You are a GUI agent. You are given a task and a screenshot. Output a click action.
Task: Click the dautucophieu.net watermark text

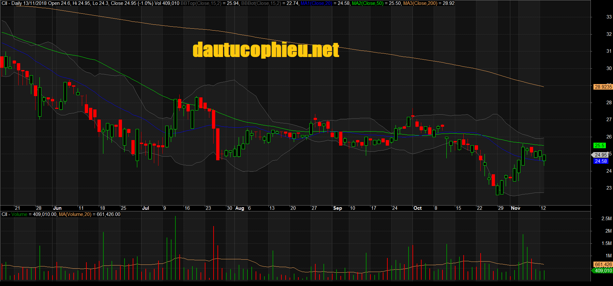click(266, 50)
